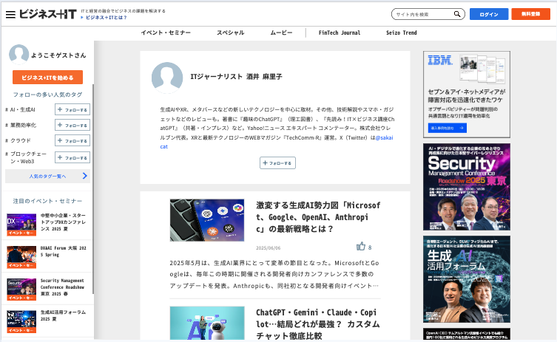
Task: Click the ビジネス+ITを始める button
Action: [47, 78]
